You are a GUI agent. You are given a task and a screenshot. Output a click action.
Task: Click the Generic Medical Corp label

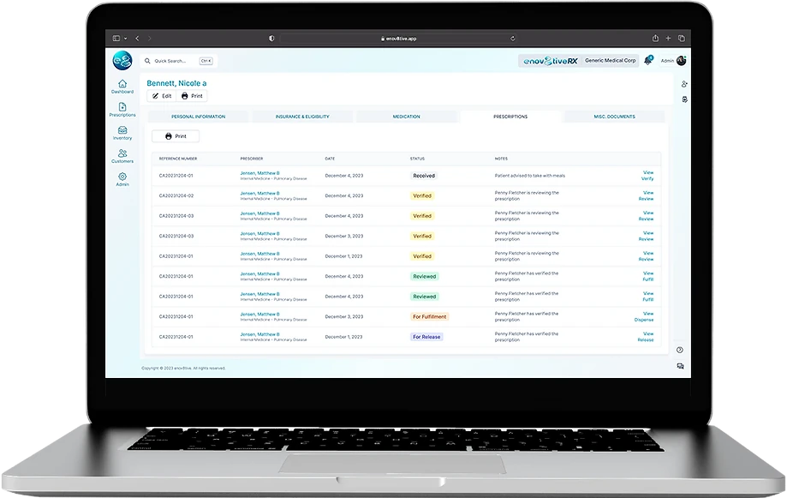point(610,60)
